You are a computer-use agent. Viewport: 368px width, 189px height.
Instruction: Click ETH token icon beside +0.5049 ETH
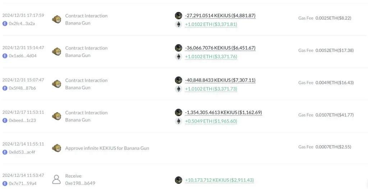(179, 121)
